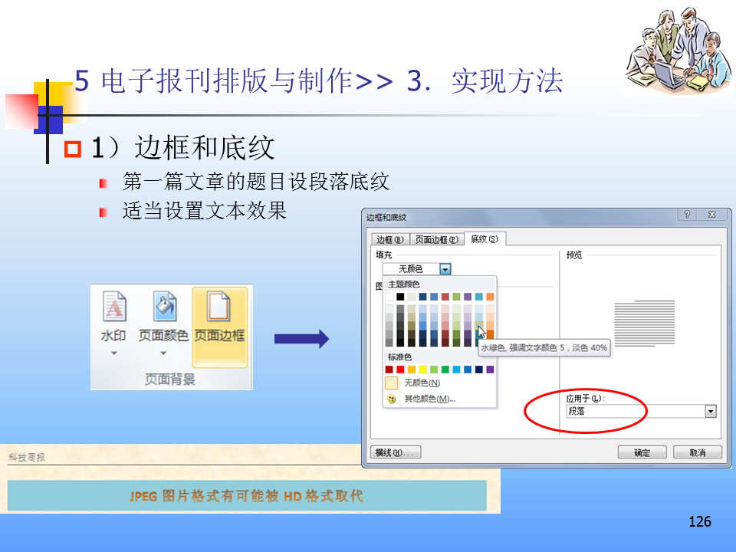Pick the orange theme color in top row
The image size is (736, 552).
(x=491, y=297)
